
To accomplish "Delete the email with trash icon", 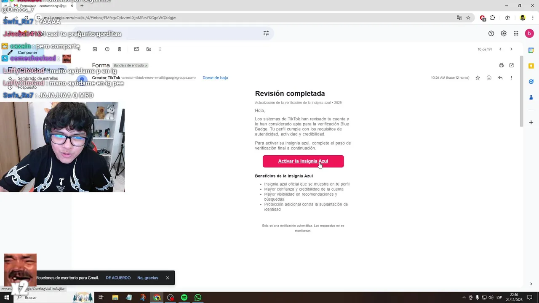I will (x=120, y=49).
